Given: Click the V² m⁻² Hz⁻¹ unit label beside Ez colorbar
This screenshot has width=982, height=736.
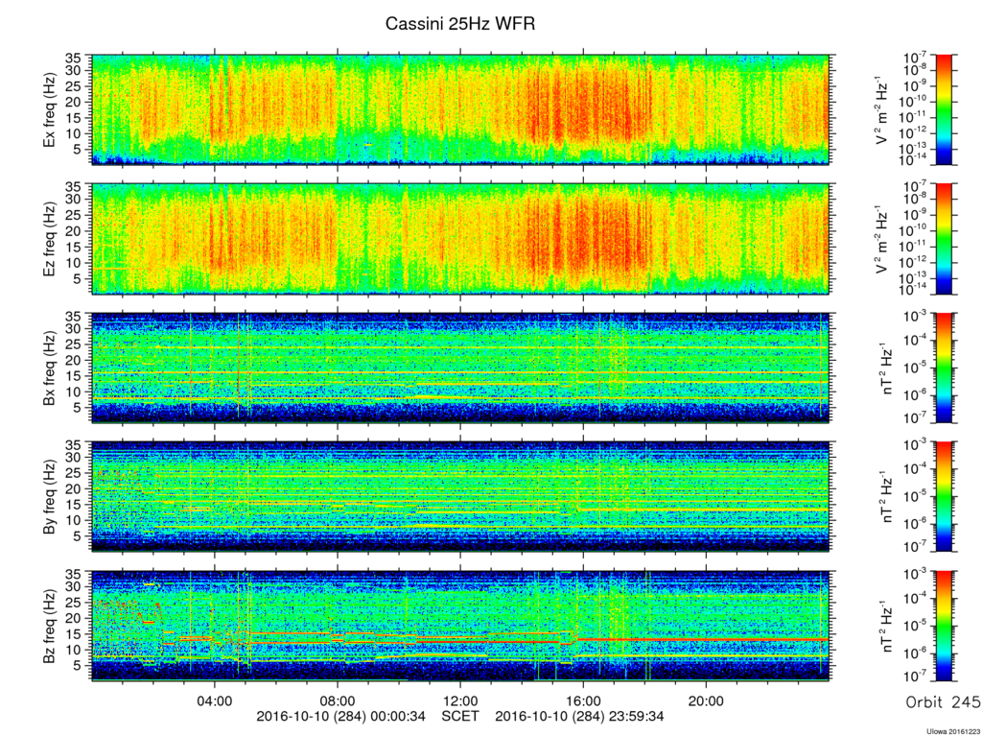Looking at the screenshot, I should pos(881,239).
